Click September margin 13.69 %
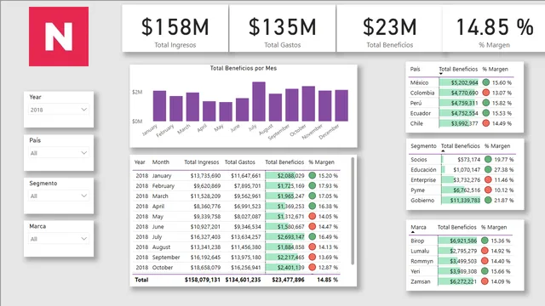 point(328,257)
